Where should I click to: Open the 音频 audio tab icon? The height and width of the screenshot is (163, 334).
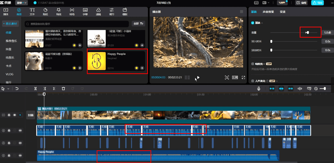point(19,10)
